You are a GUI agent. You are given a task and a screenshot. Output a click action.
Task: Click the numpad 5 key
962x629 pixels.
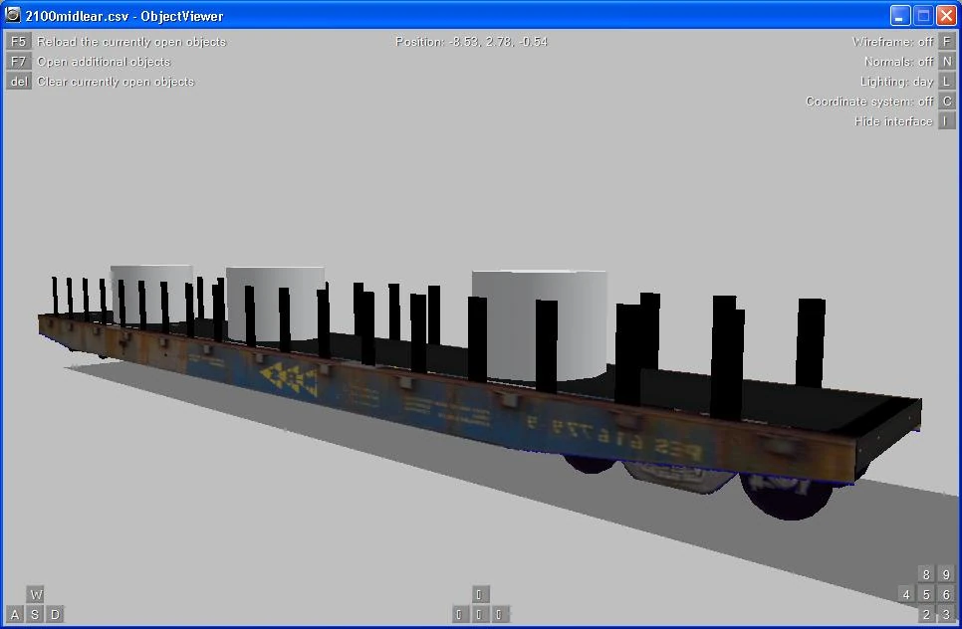tap(926, 594)
